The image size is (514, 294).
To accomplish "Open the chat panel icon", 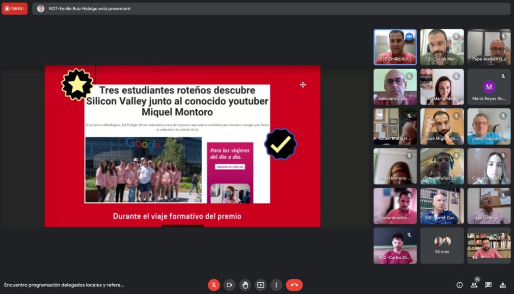I will pyautogui.click(x=488, y=285).
